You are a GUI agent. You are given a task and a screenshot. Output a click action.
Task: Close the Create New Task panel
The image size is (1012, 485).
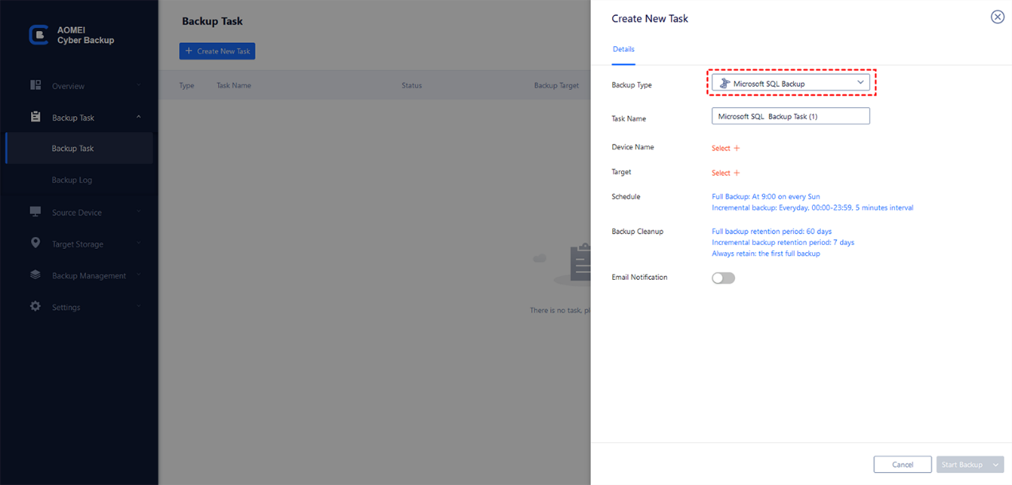(997, 17)
